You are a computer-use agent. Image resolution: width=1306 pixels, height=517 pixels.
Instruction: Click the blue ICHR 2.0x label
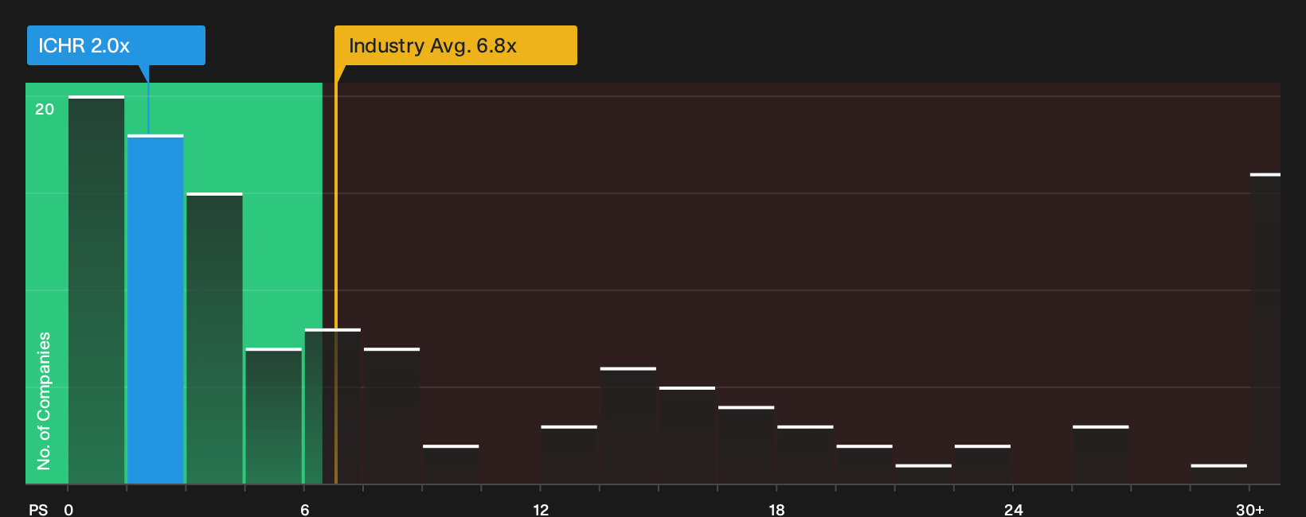pos(116,45)
